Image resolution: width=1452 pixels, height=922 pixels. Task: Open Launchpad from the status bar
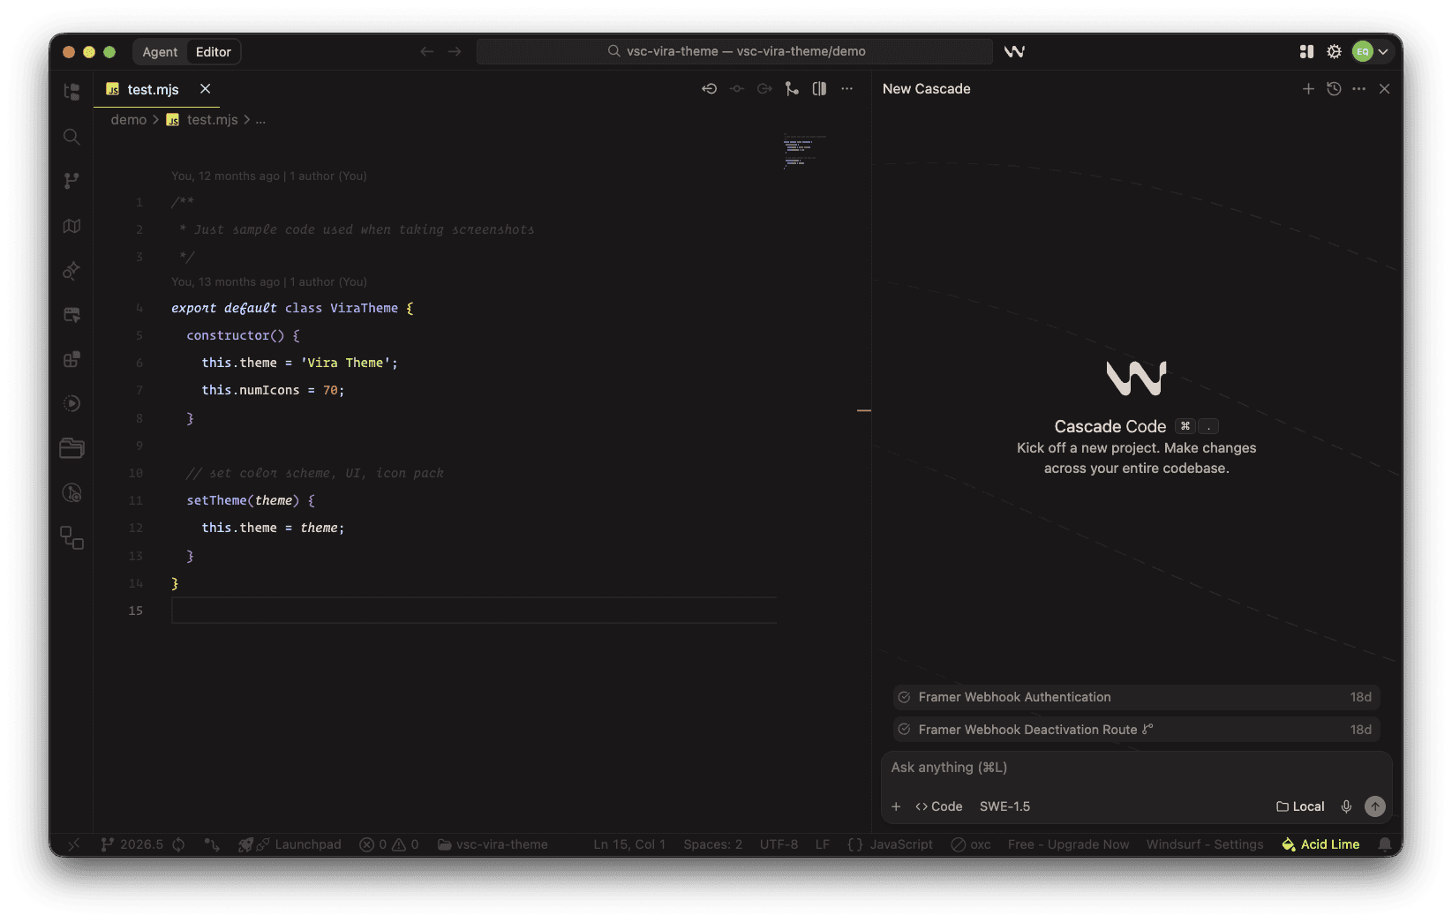coord(290,844)
